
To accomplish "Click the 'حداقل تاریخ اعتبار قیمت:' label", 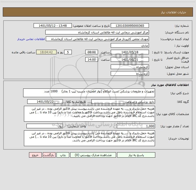I will tap(178, 60).
